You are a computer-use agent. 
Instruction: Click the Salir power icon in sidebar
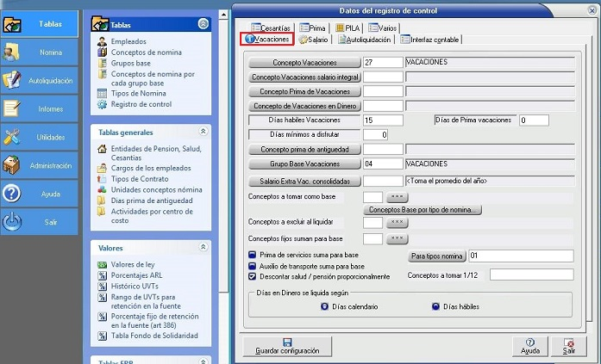(12, 222)
